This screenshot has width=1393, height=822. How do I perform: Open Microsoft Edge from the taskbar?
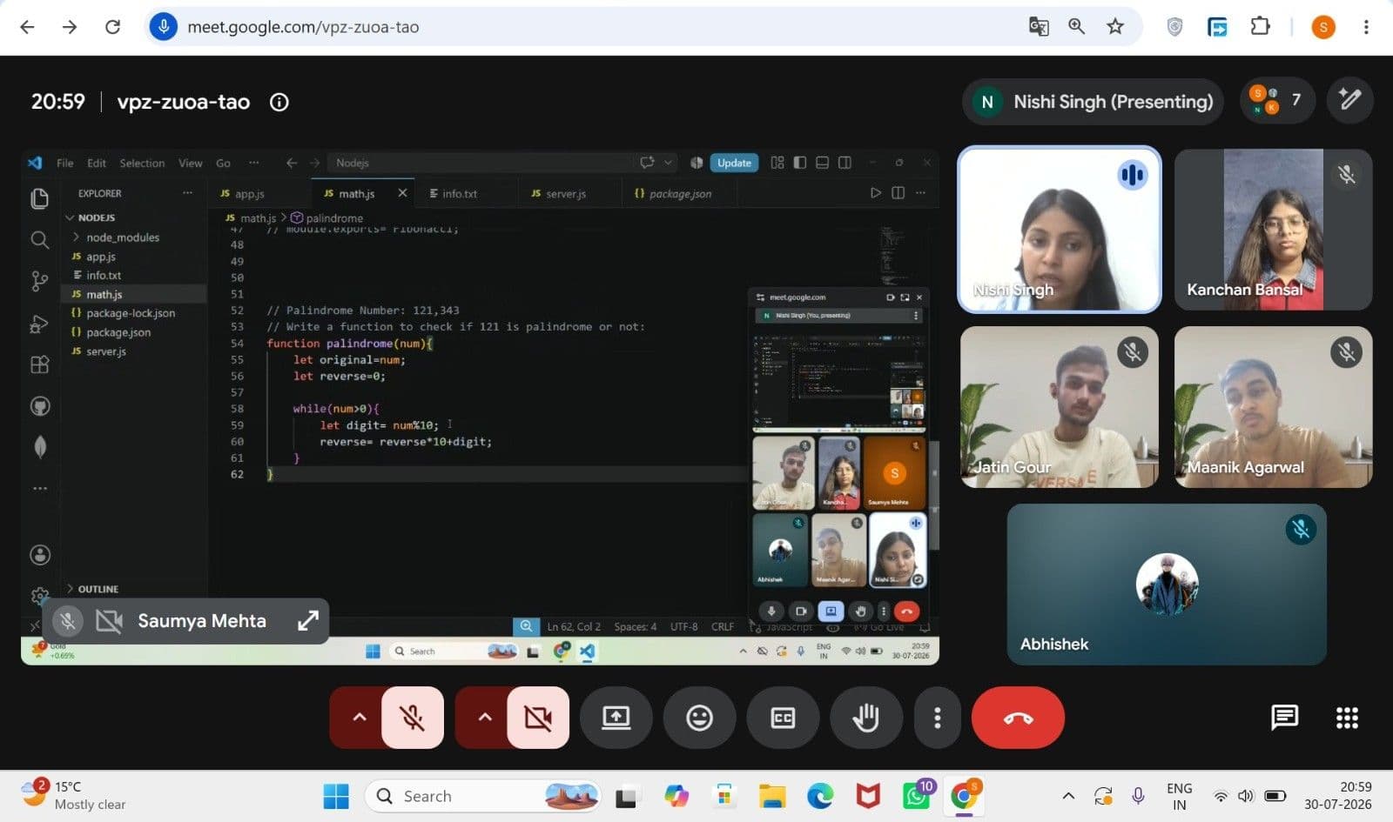click(x=820, y=796)
